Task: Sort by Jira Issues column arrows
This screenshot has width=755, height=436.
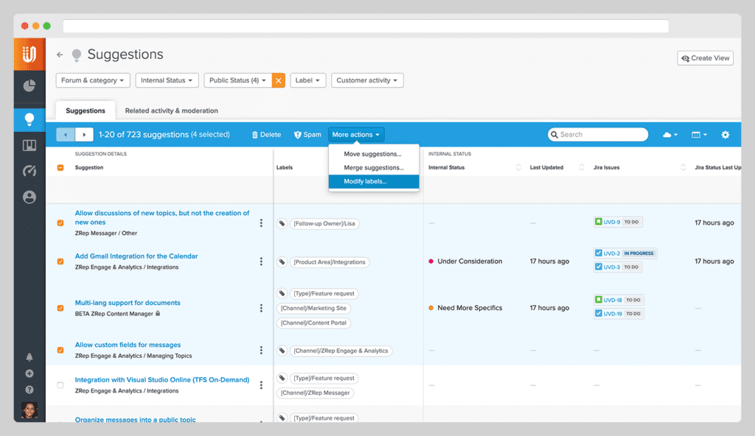Action: (x=683, y=167)
